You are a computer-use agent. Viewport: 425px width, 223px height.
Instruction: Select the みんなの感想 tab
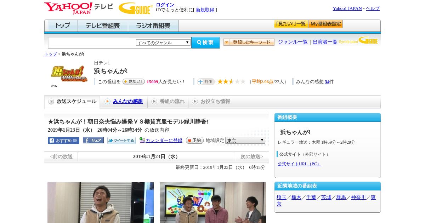(x=124, y=102)
